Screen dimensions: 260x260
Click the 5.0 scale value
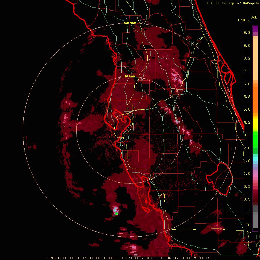247,109
